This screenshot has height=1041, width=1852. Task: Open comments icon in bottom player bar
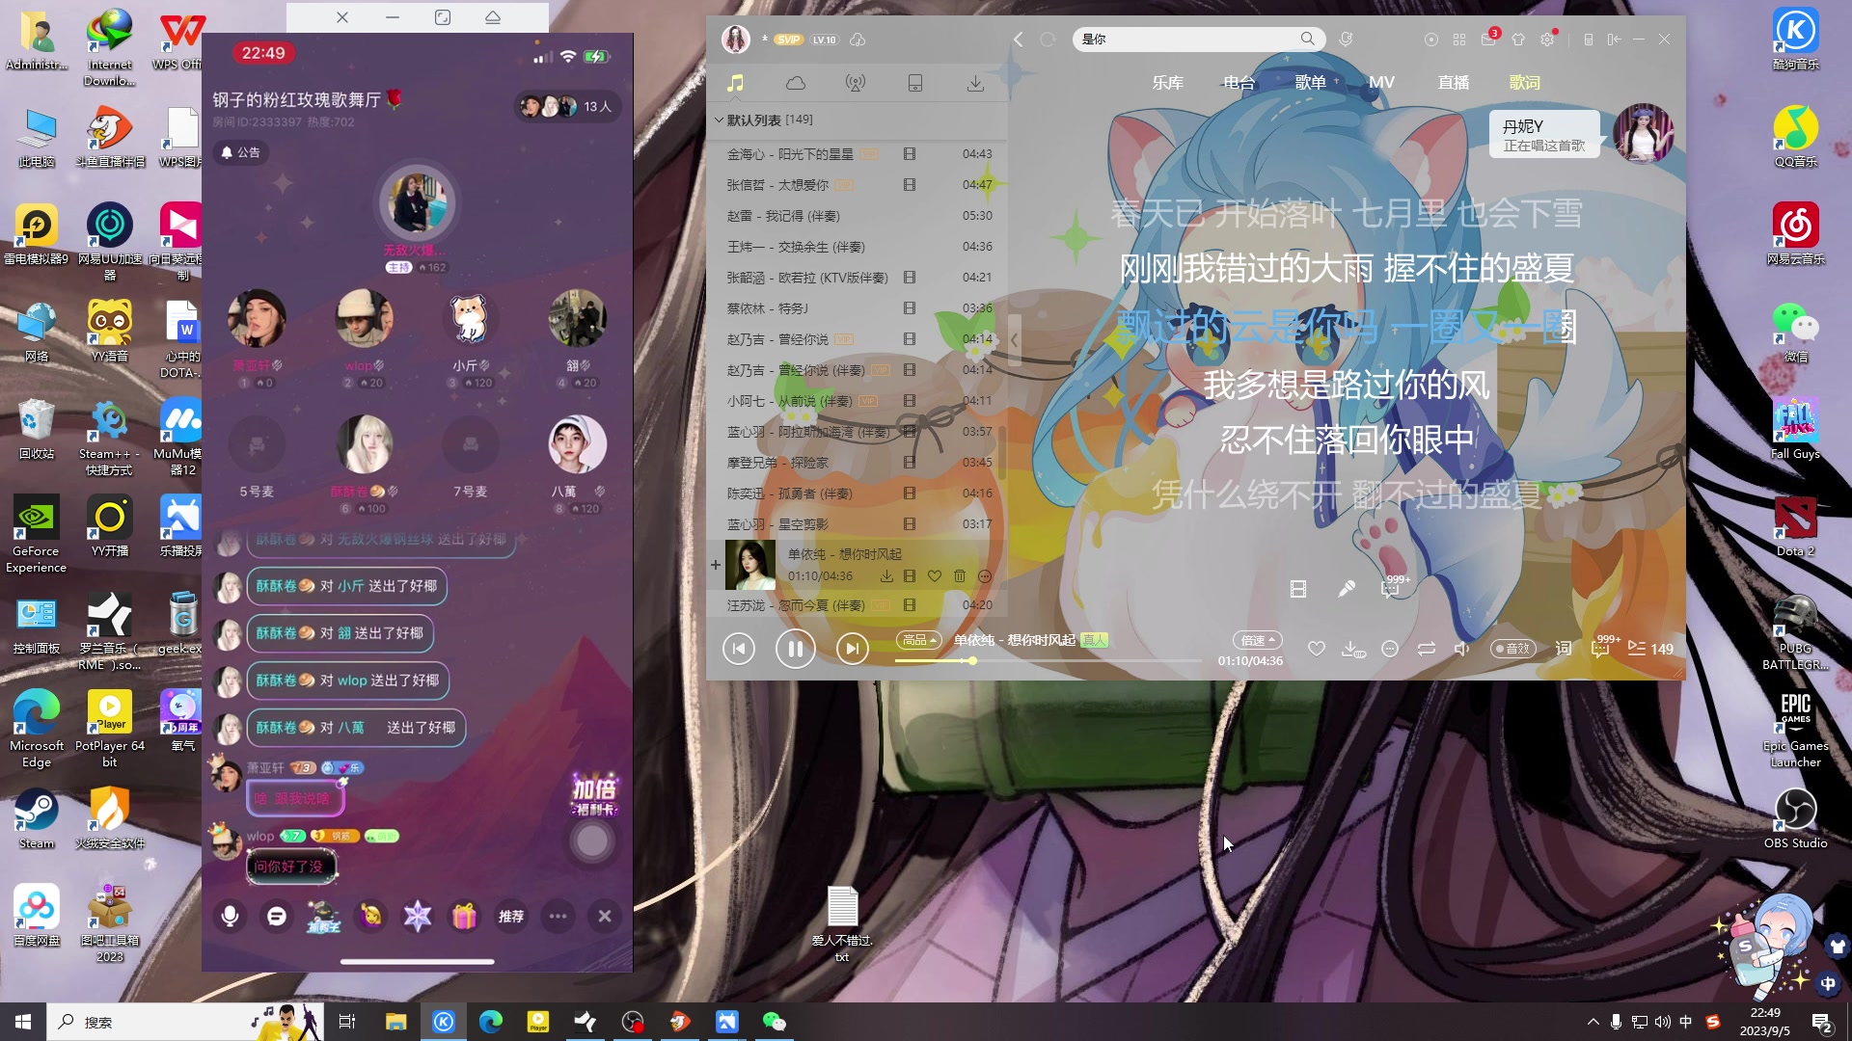pos(1601,649)
